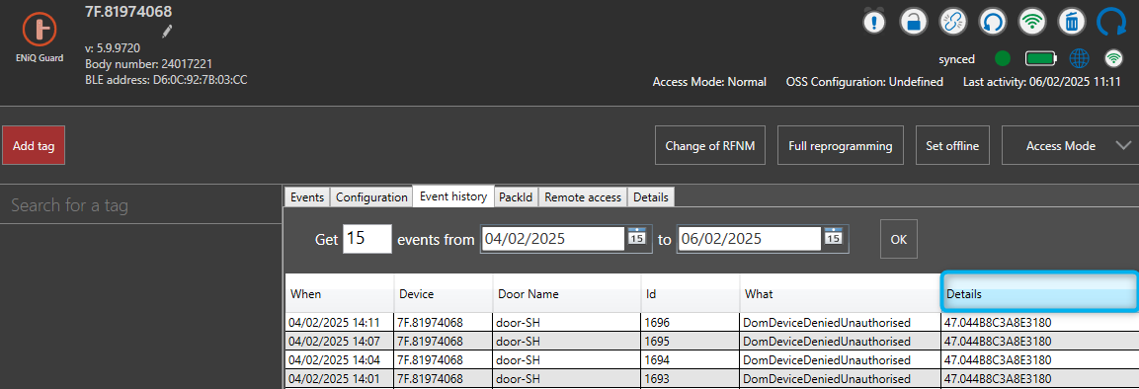The height and width of the screenshot is (389, 1139).
Task: Click the events count field showing 15
Action: pyautogui.click(x=367, y=239)
